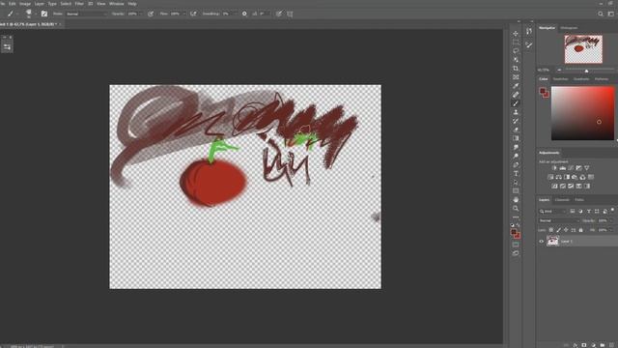This screenshot has width=618, height=348.
Task: Open the layer Fill dropdown arrow
Action: 611,230
